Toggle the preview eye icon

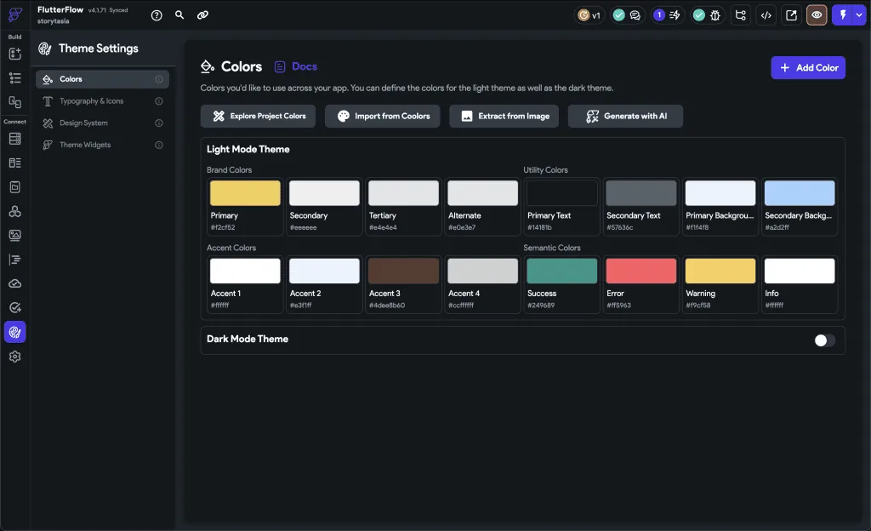coord(817,15)
